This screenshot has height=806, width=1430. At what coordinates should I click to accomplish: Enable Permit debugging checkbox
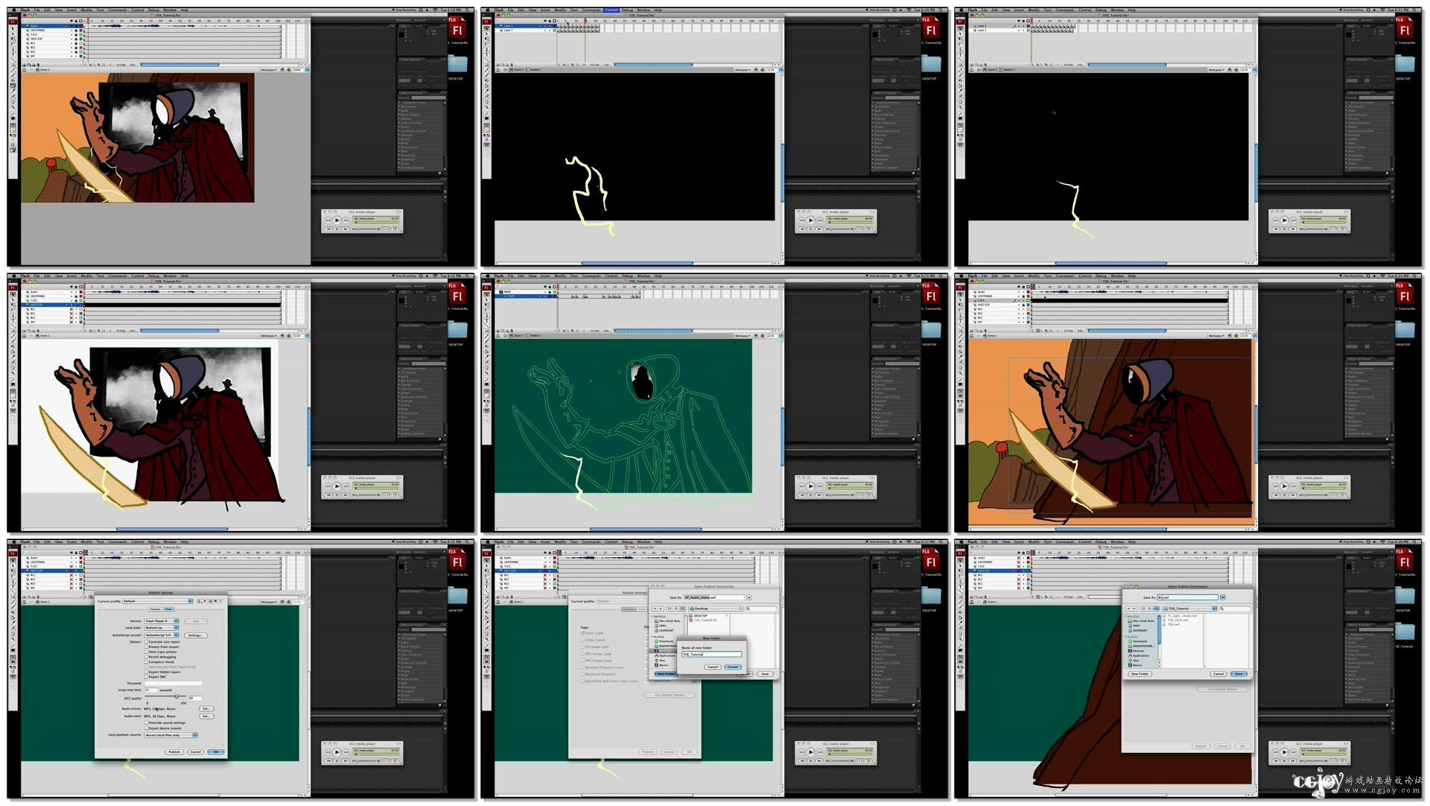[146, 657]
